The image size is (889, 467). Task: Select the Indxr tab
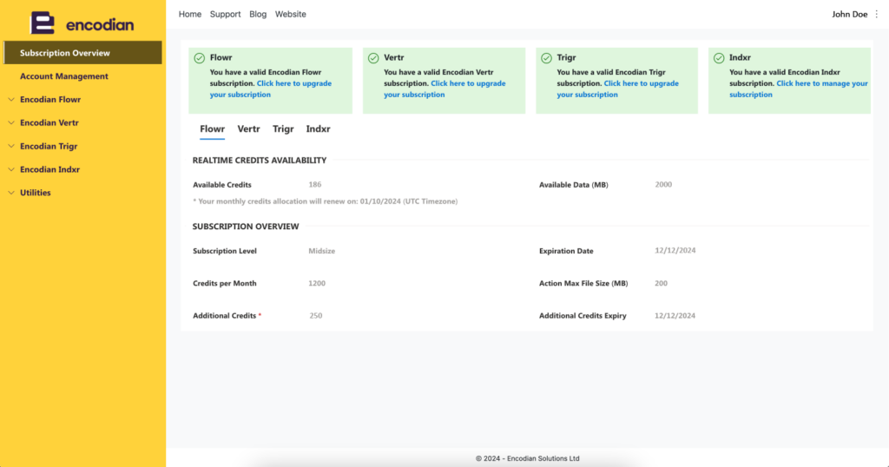[318, 129]
